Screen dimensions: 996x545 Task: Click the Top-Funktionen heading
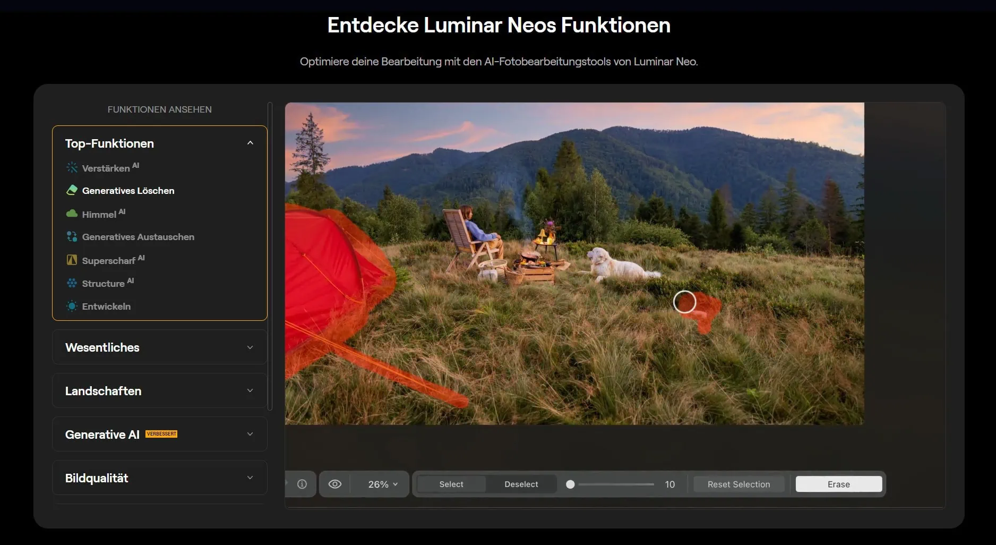pos(109,143)
